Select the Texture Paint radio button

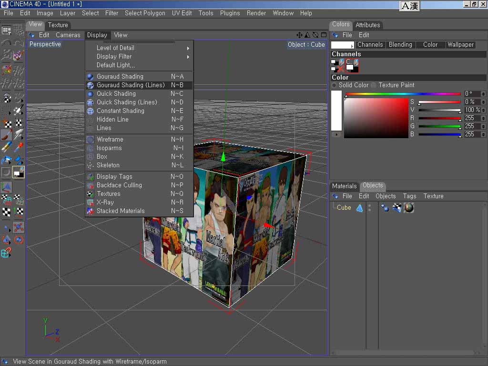pos(374,85)
